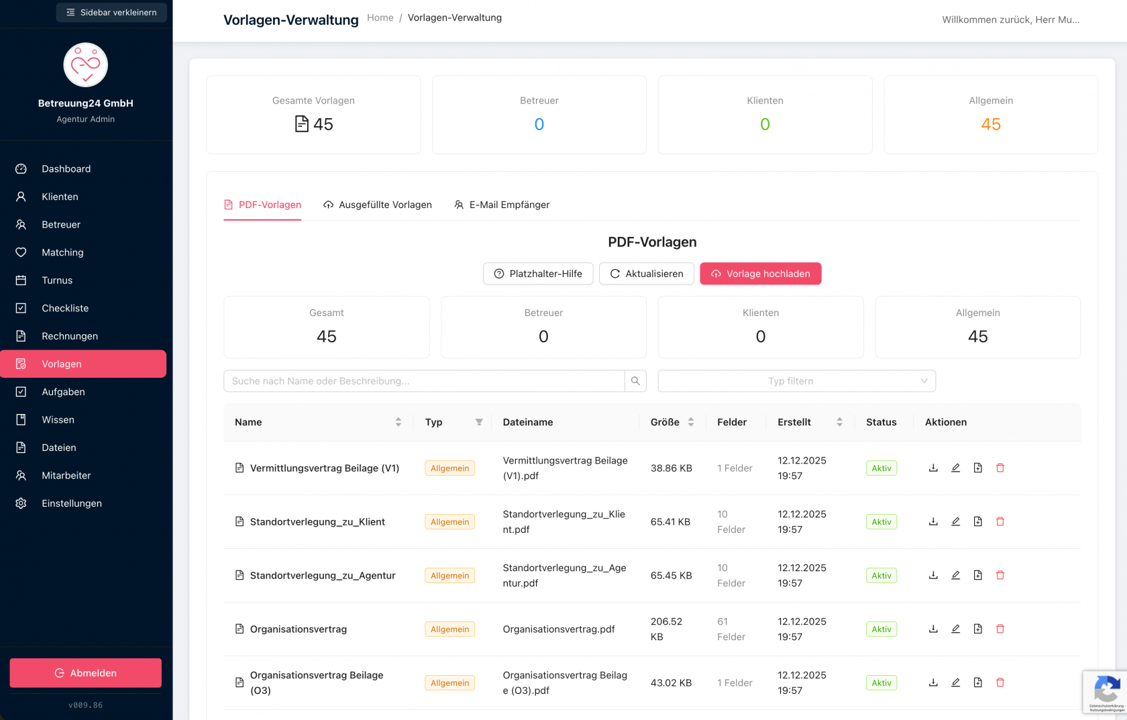This screenshot has width=1127, height=720.
Task: Edit the Vermittlungsvertrag Beilage (V1) template
Action: click(x=955, y=468)
